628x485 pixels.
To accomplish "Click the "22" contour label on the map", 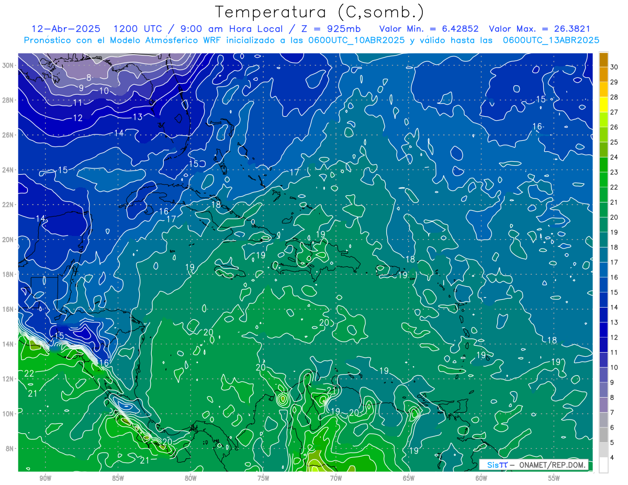I will tap(29, 374).
